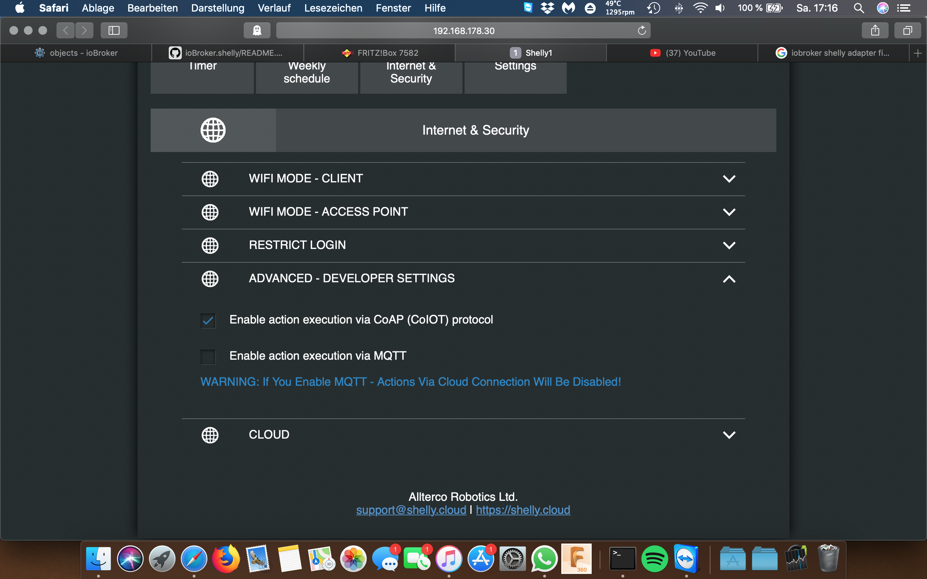Click the page reload icon

[x=642, y=30]
